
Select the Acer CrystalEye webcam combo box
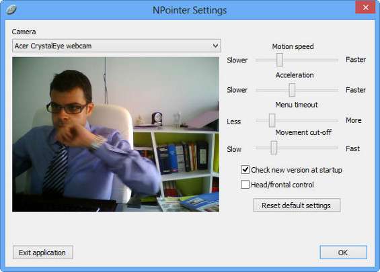116,46
